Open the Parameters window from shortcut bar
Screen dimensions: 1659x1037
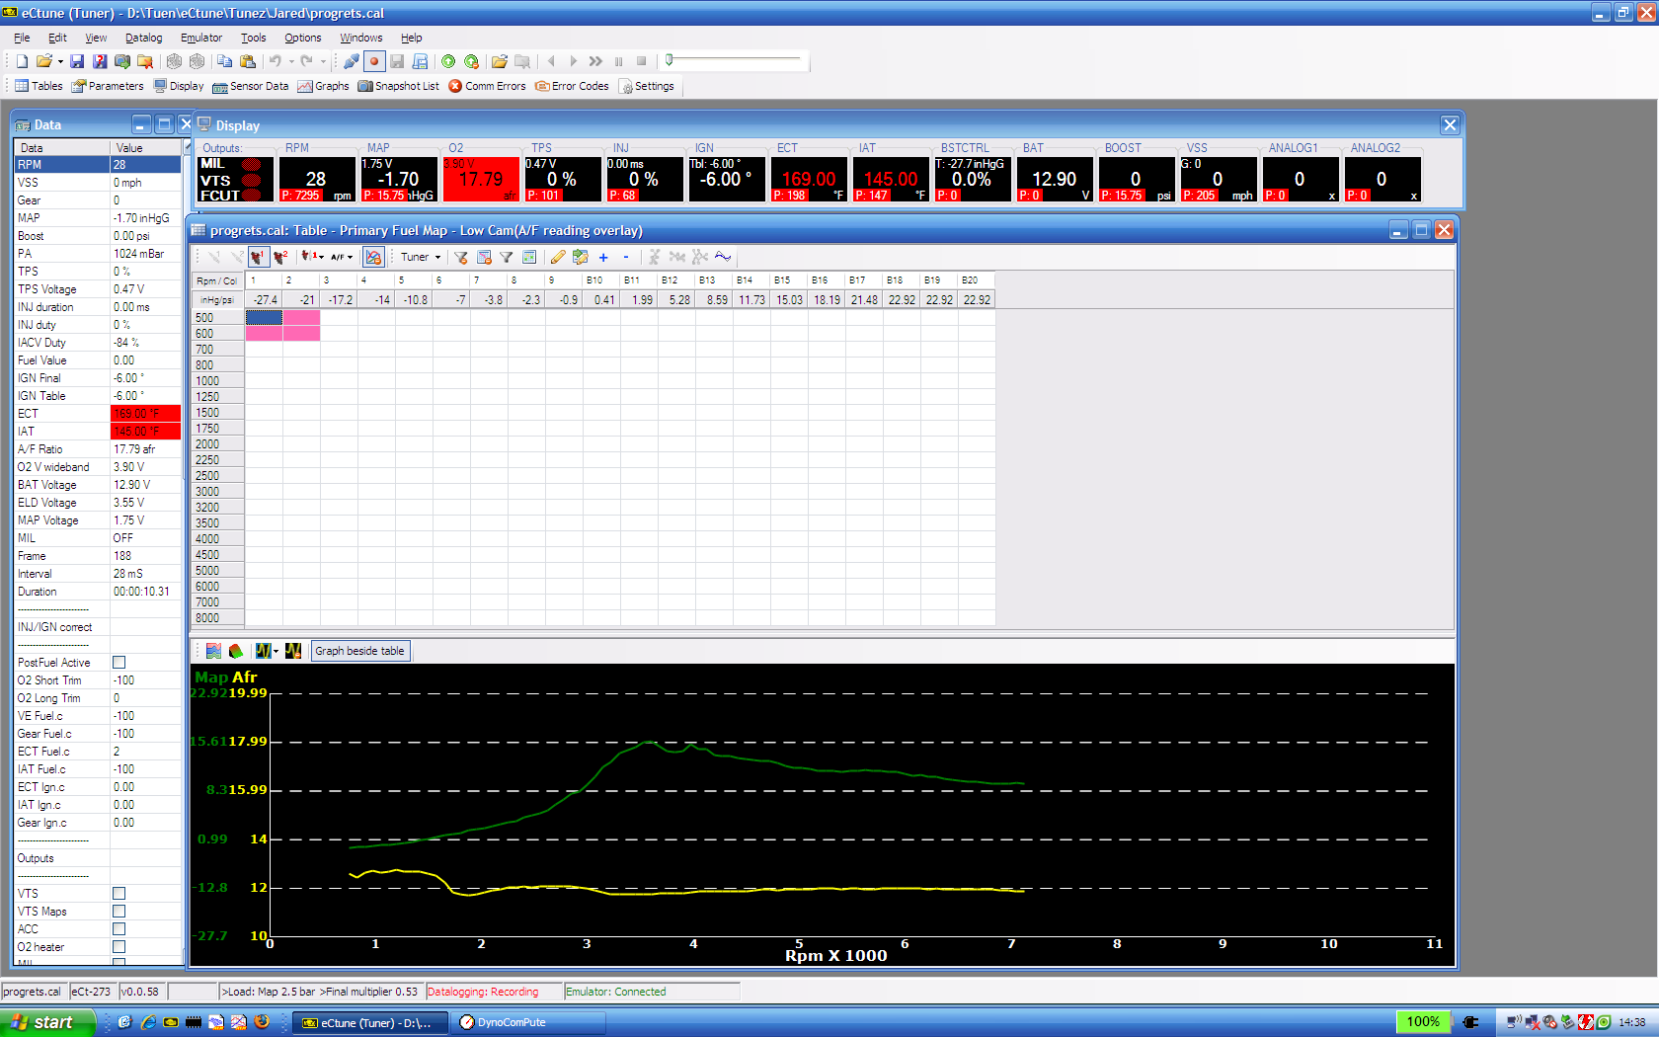[108, 86]
